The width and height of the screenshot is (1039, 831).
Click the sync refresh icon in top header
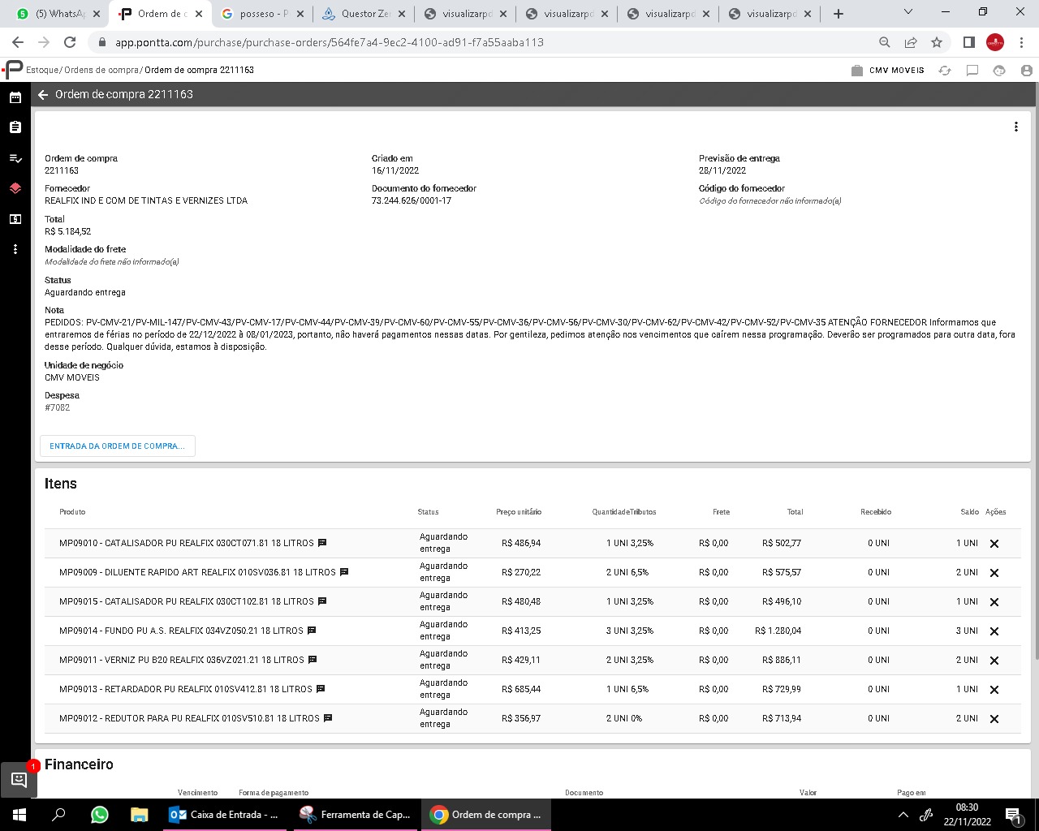click(x=945, y=71)
